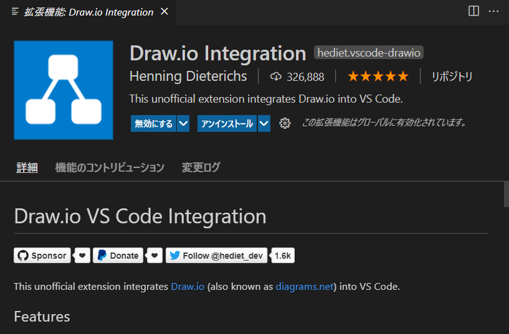Open the editor more actions menu

(x=493, y=11)
